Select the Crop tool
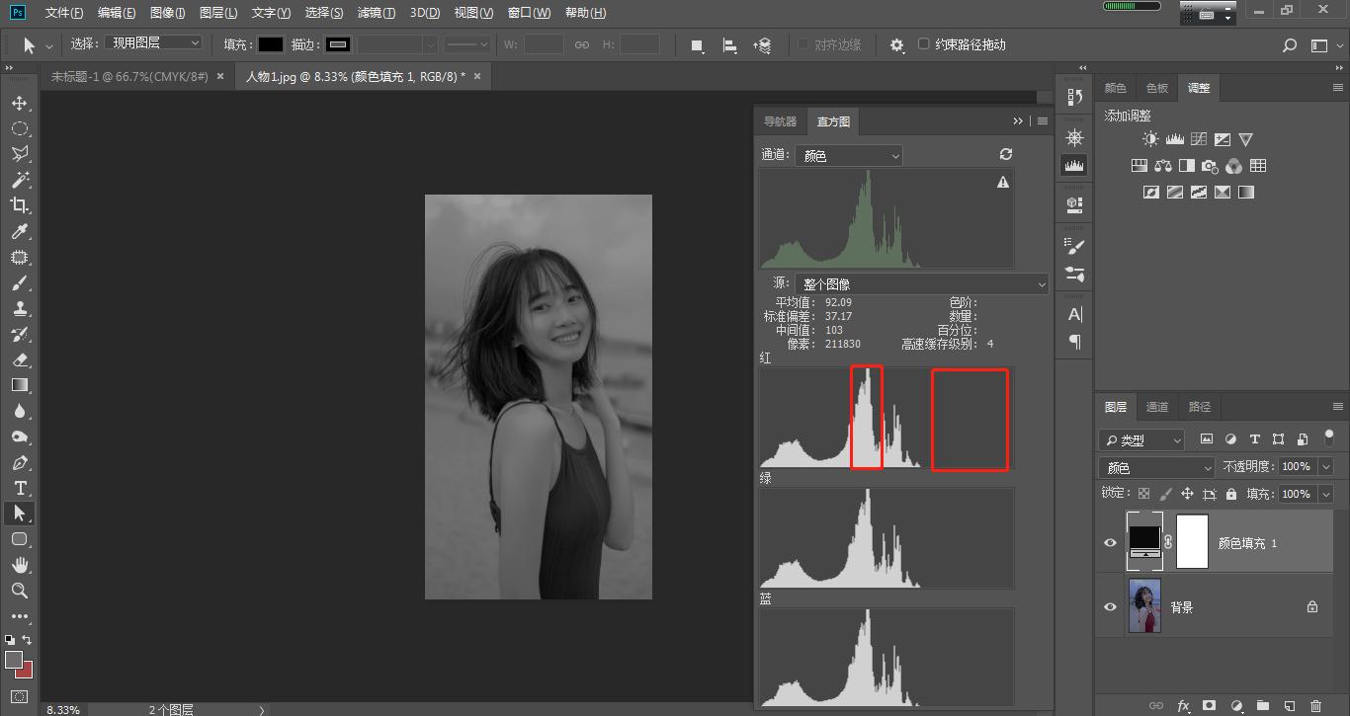 click(19, 205)
